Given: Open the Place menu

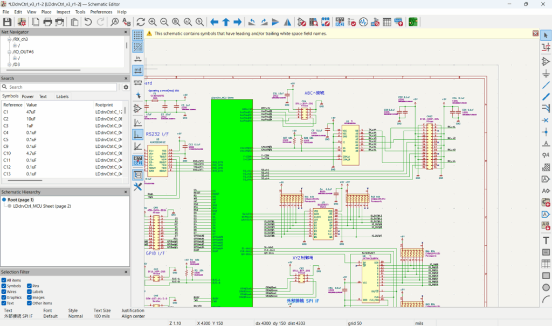Looking at the screenshot, I should pyautogui.click(x=46, y=12).
